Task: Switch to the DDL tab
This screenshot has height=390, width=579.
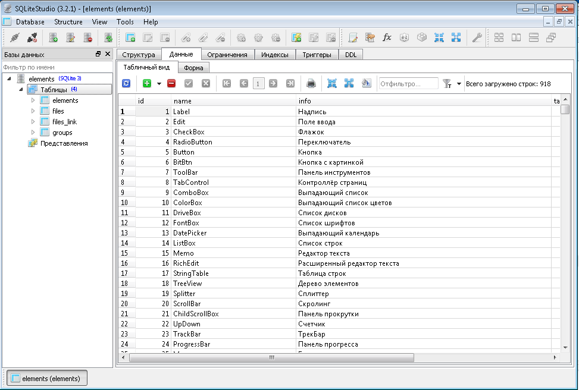Action: click(x=350, y=55)
